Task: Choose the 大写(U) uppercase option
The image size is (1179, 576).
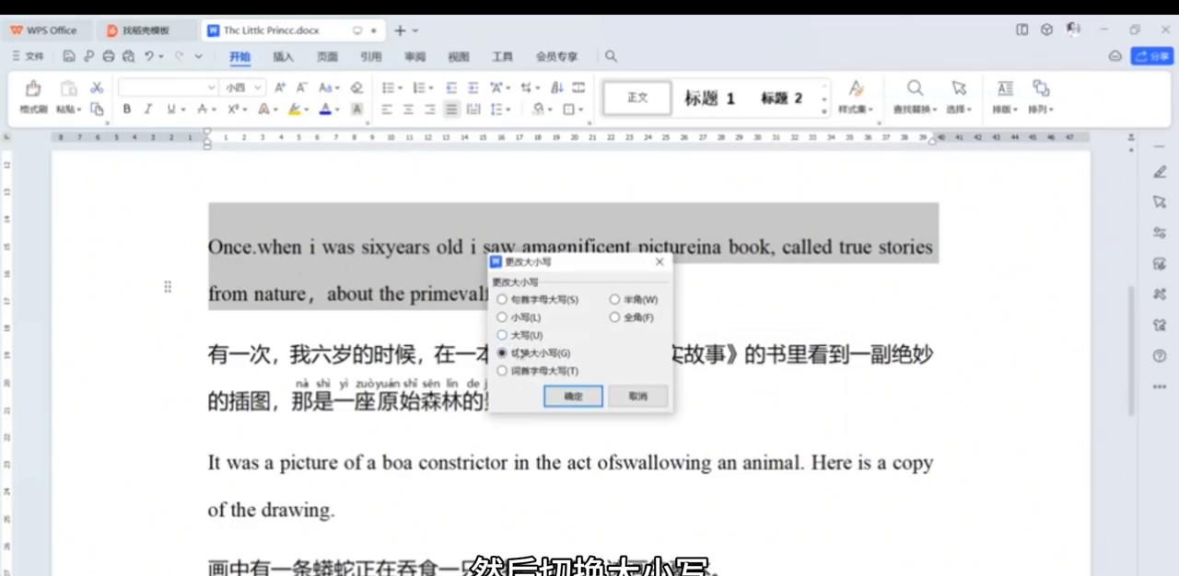Action: [x=502, y=335]
